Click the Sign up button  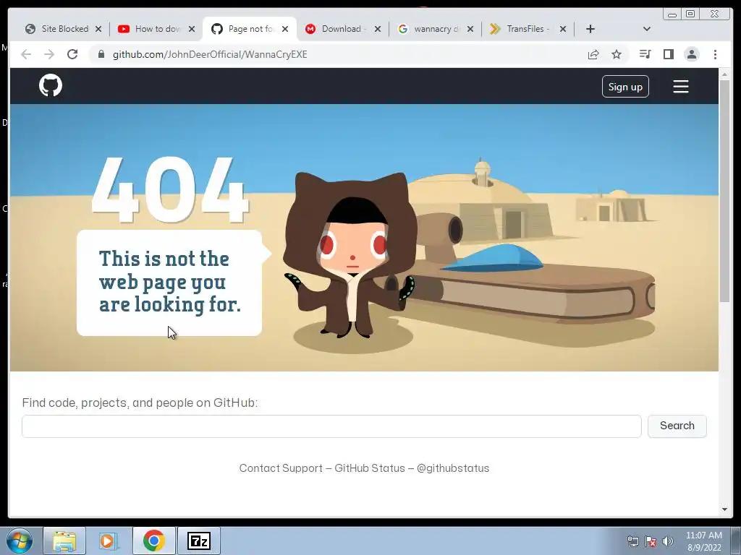coord(625,87)
